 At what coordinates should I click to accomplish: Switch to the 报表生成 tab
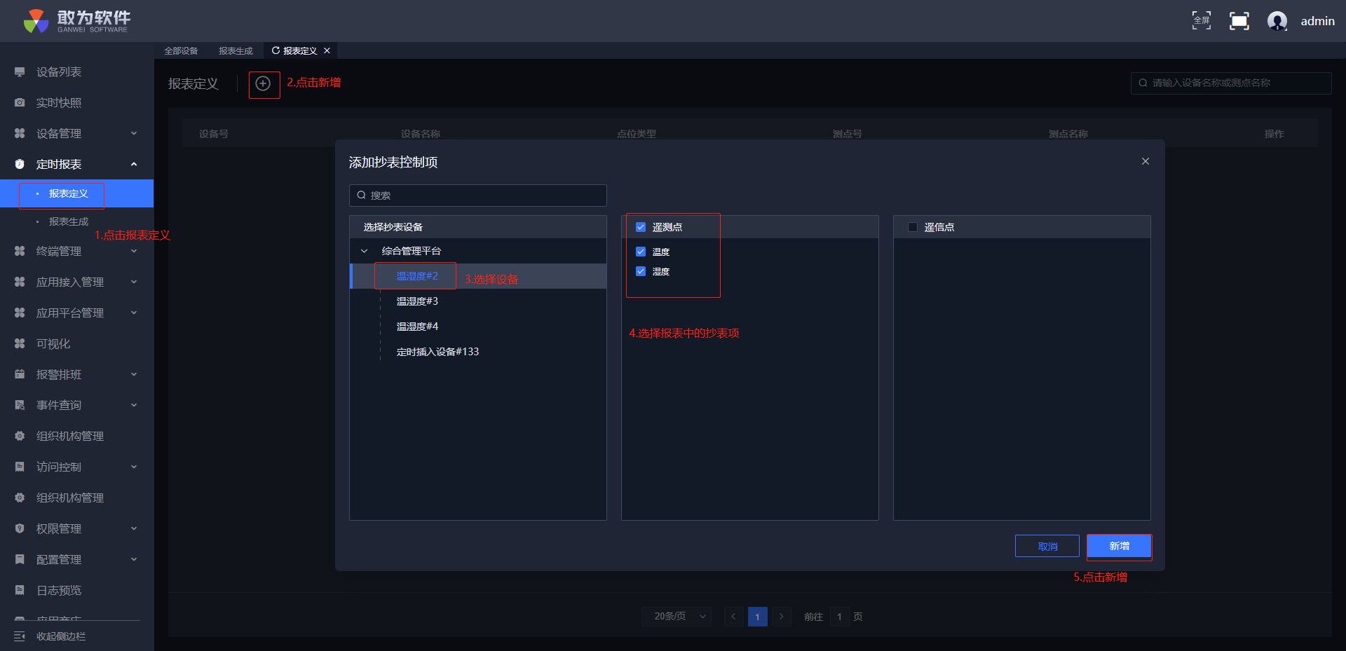point(236,51)
